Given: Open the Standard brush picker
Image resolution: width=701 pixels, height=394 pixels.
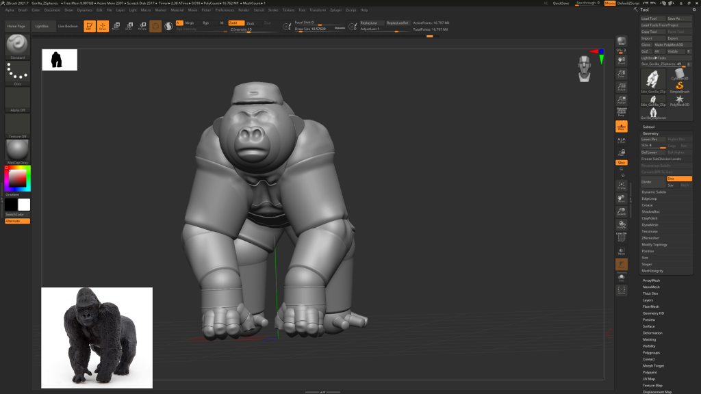Looking at the screenshot, I should point(17,46).
